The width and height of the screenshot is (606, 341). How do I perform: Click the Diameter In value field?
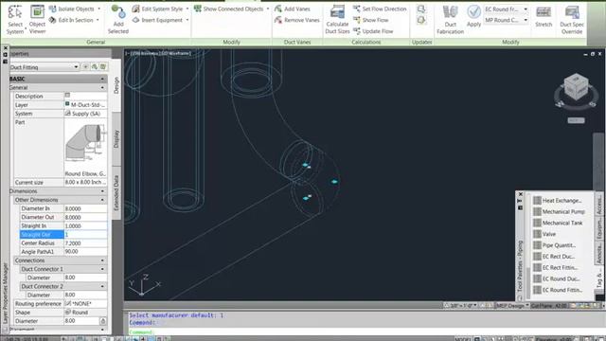click(85, 208)
